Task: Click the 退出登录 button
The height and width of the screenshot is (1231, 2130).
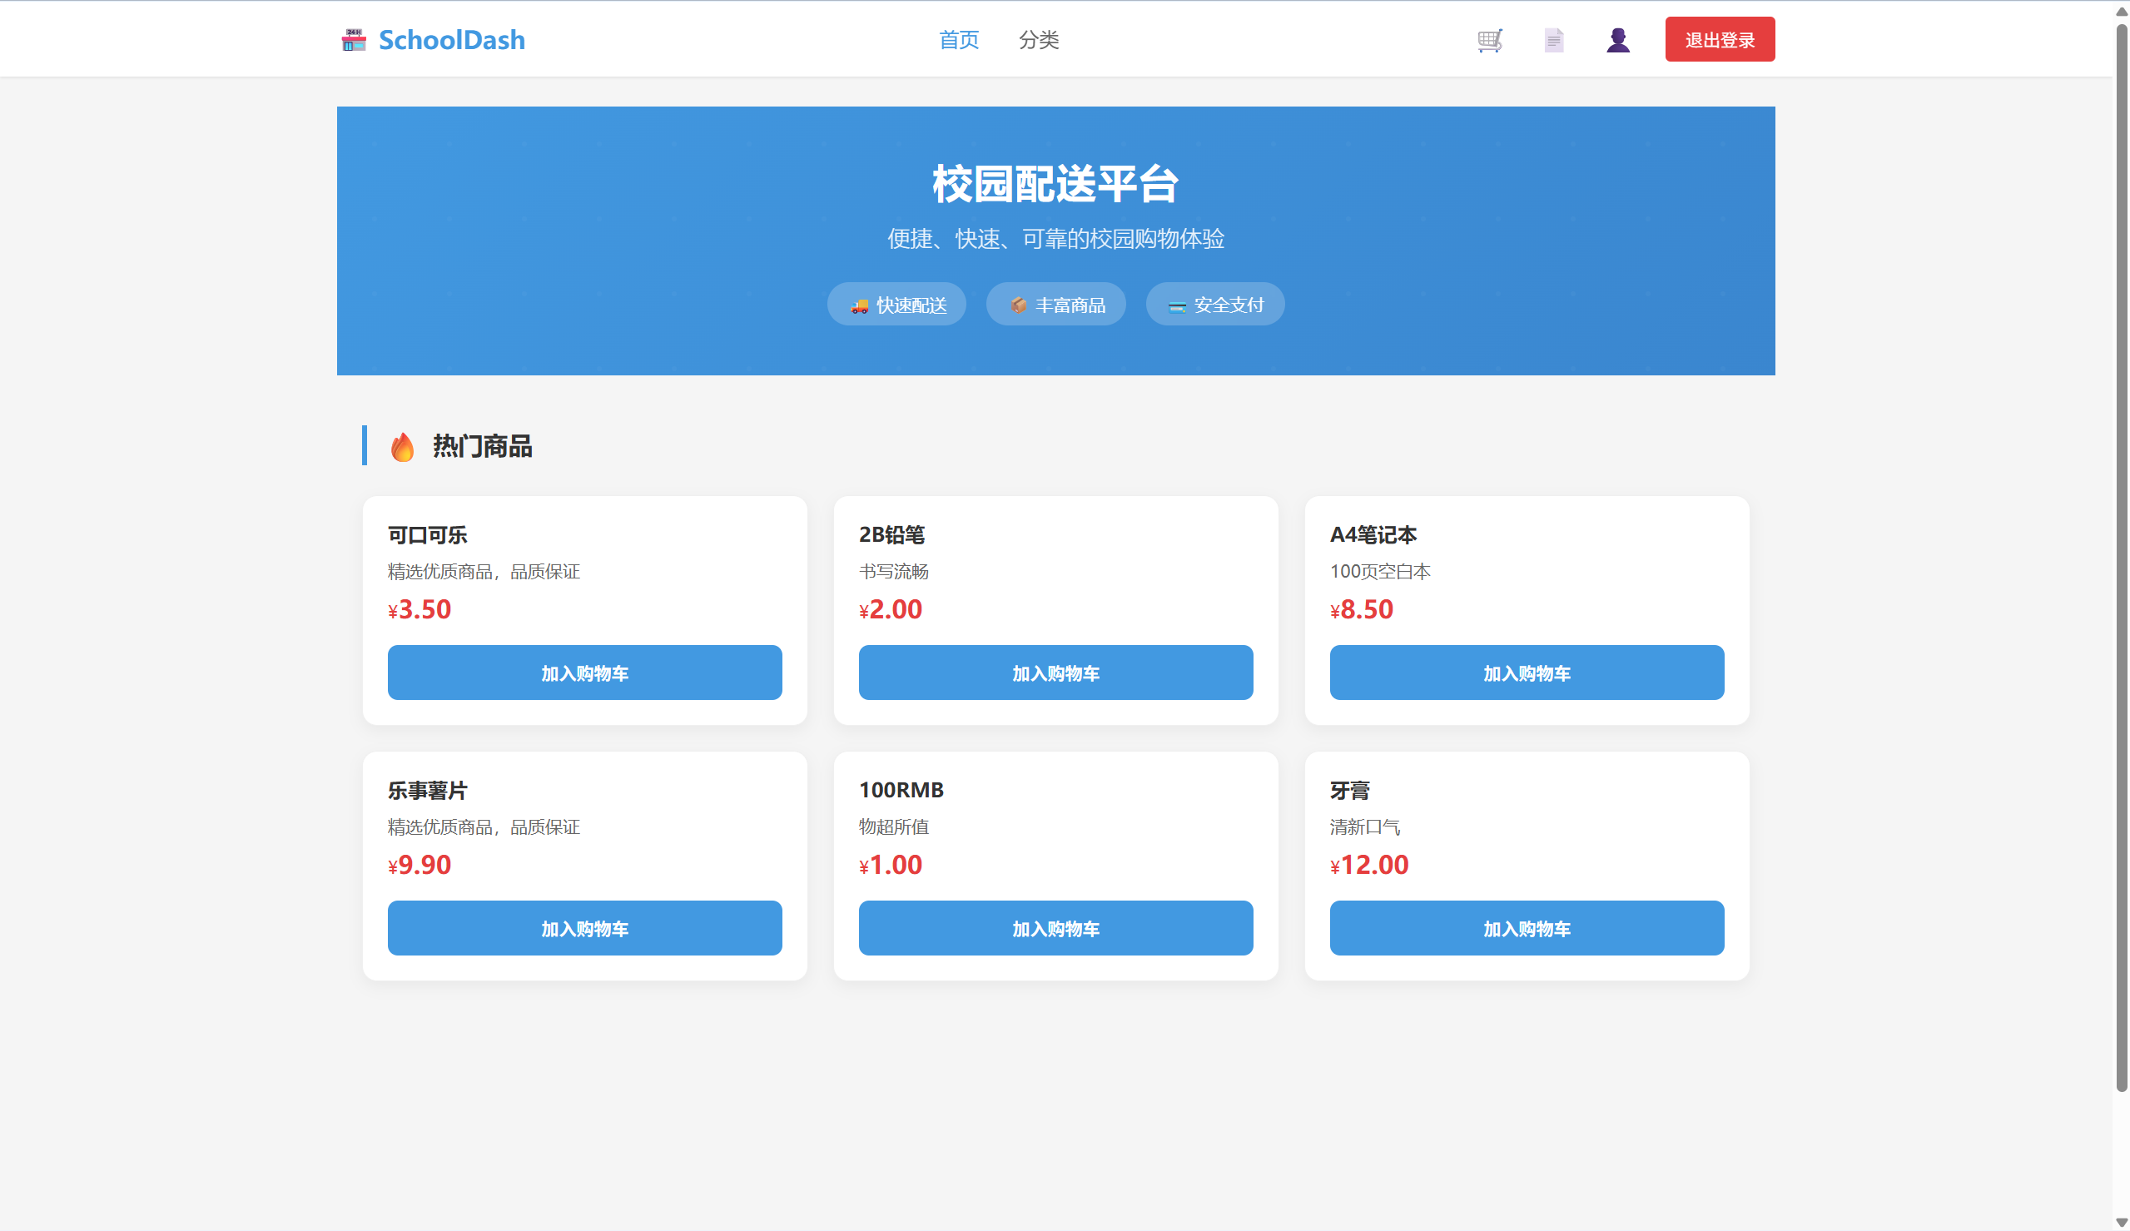Action: pyautogui.click(x=1719, y=39)
